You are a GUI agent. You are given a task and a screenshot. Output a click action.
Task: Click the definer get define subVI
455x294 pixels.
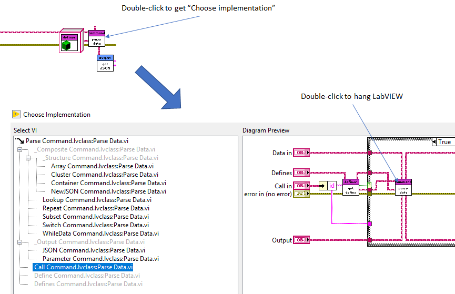coord(350,187)
